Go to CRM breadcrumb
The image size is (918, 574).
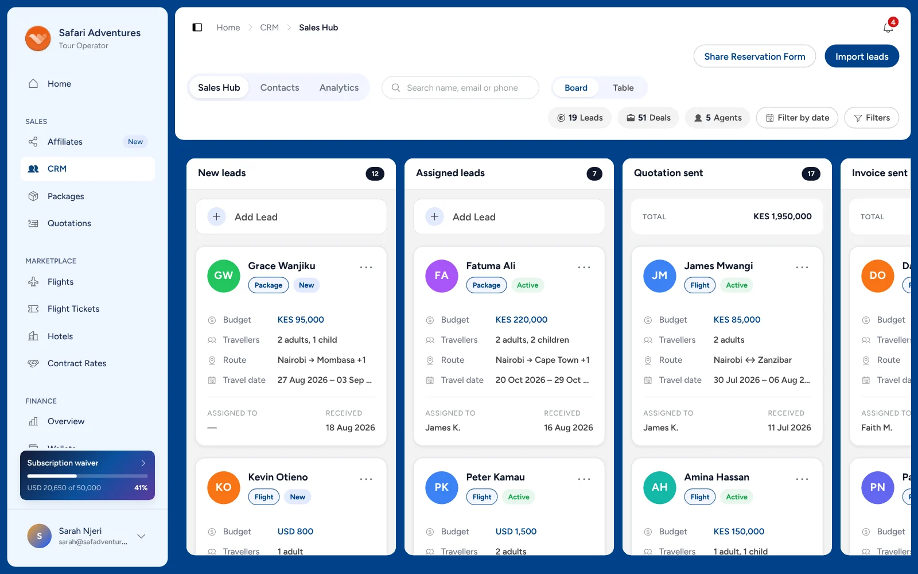[x=269, y=28]
